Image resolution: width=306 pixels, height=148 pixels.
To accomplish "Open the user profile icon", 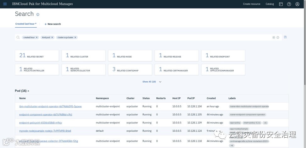I will (x=297, y=4).
